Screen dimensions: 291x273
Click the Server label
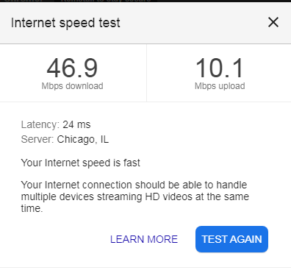37,139
